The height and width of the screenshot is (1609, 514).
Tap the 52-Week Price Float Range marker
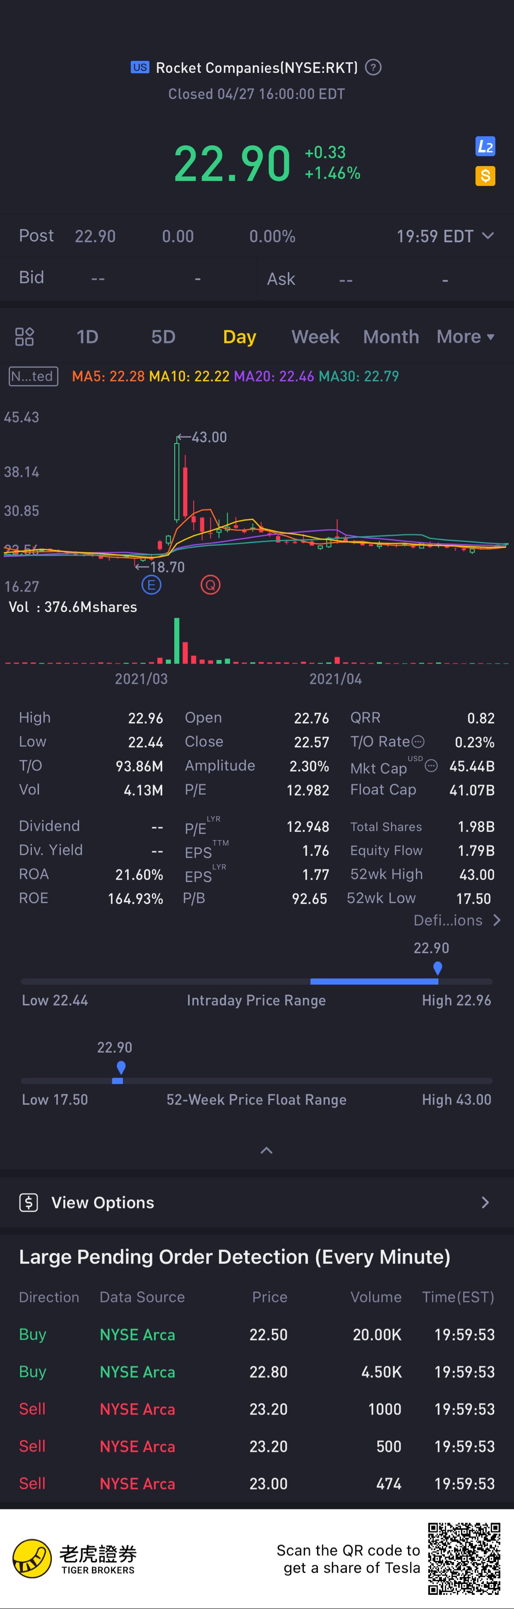[x=121, y=1067]
